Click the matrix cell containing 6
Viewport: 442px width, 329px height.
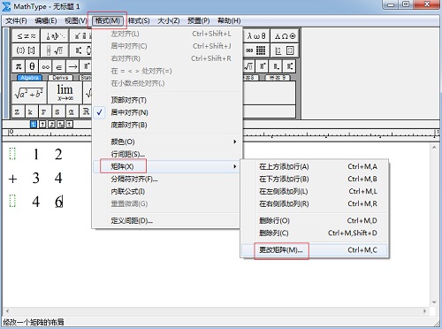click(x=58, y=202)
